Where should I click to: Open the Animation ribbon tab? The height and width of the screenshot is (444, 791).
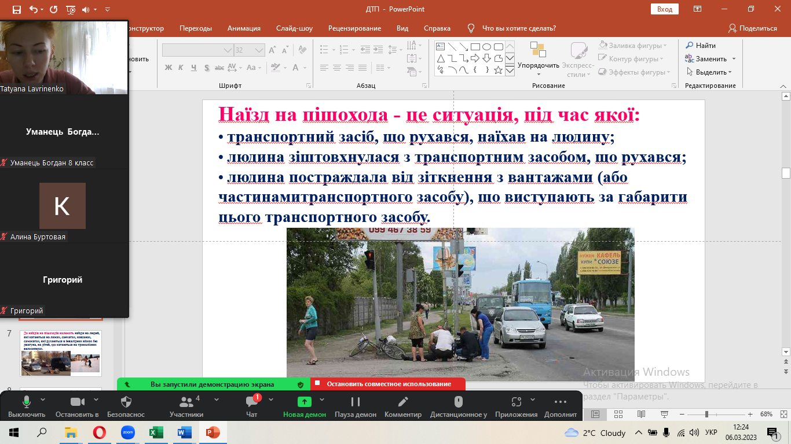pyautogui.click(x=244, y=28)
